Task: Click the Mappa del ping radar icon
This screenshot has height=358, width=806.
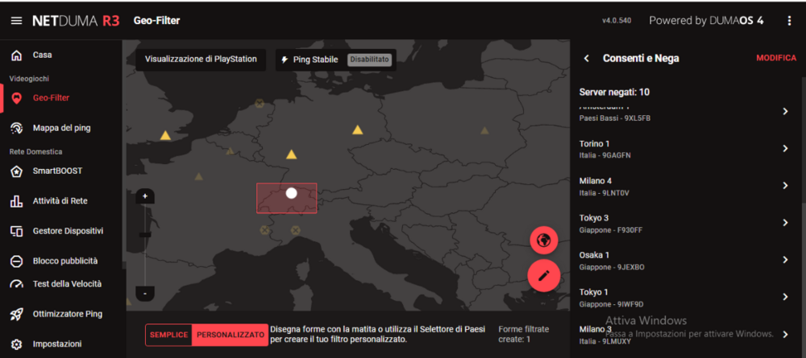Action: click(16, 128)
